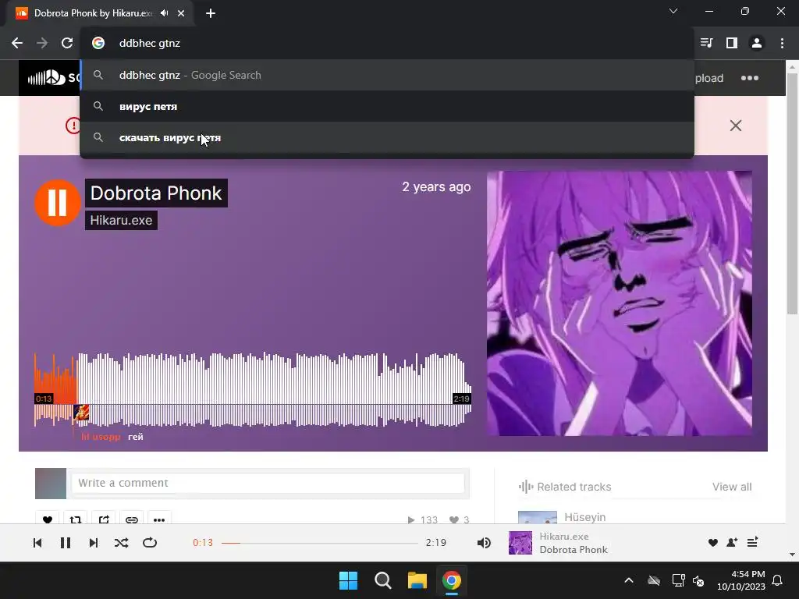Screen dimensions: 799x599
Task: Open Chrome media controls icon
Action: 707,44
